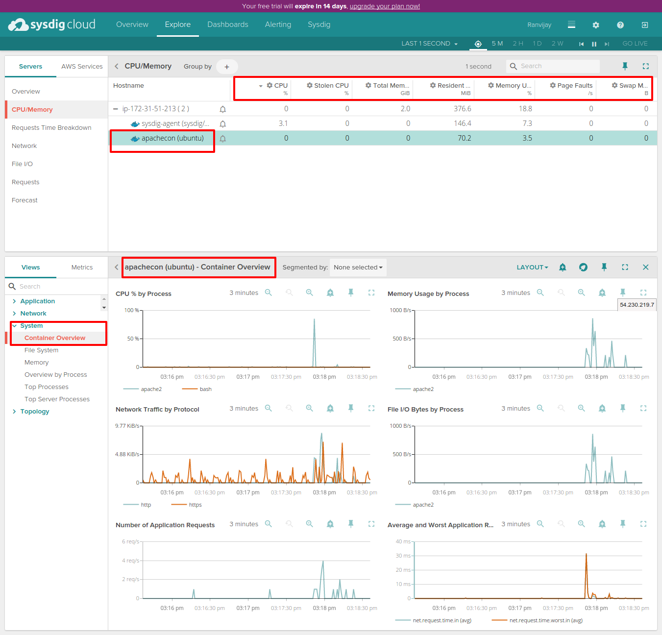Fullscreen the Memory Usage by Process chart
The width and height of the screenshot is (662, 635).
[643, 293]
